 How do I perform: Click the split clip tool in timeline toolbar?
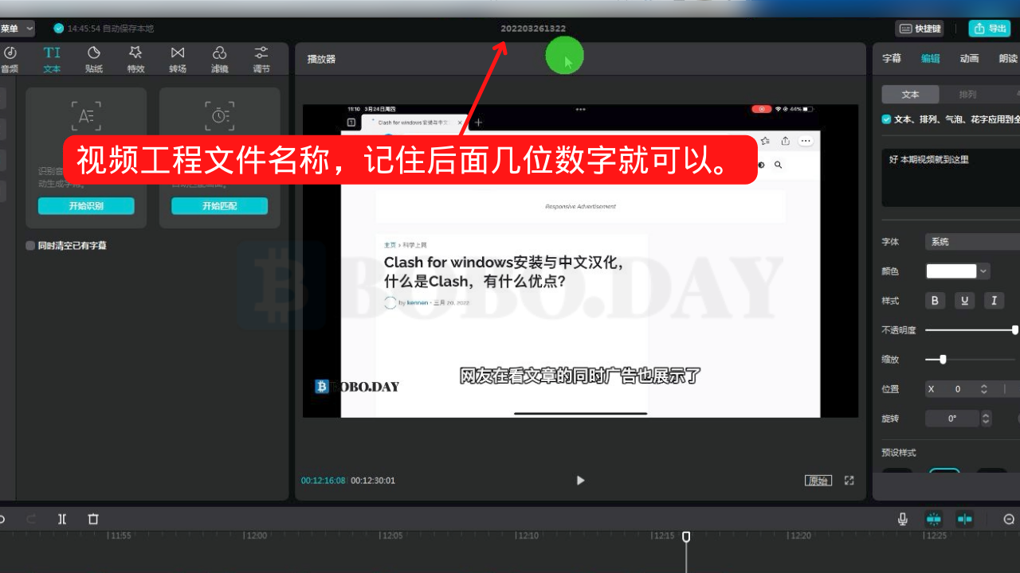[62, 519]
